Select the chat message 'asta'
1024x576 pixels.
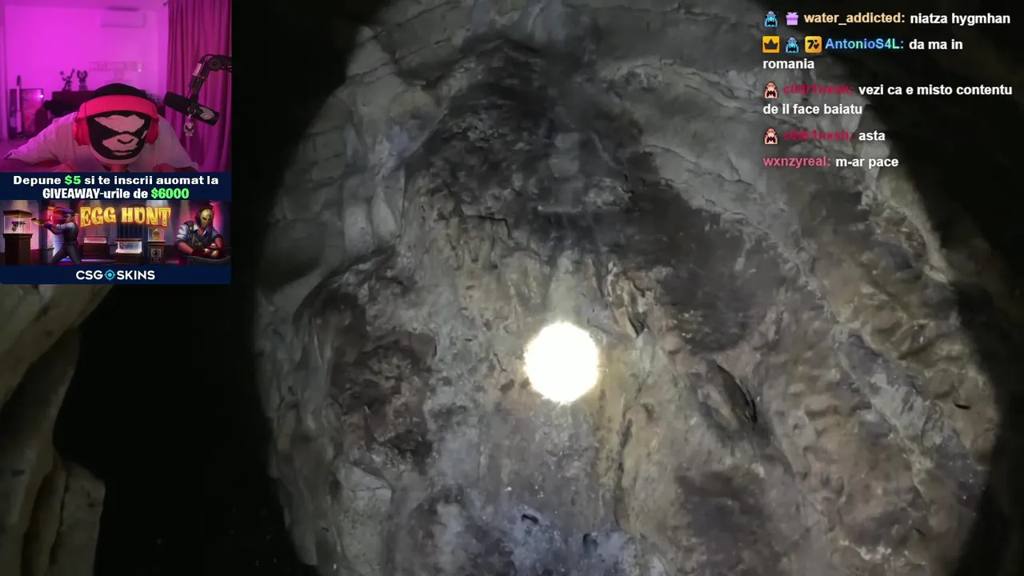point(872,136)
